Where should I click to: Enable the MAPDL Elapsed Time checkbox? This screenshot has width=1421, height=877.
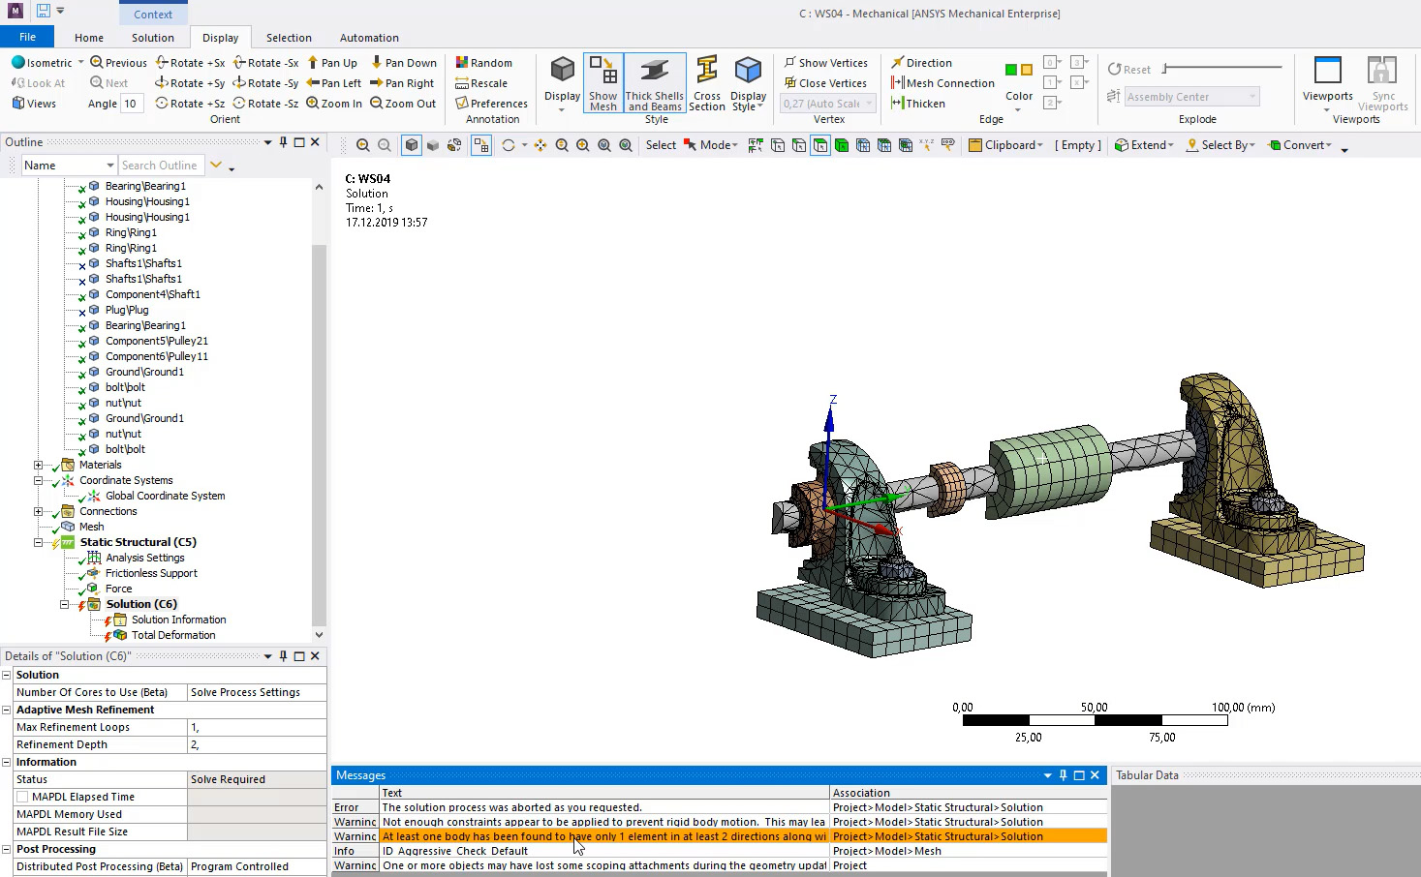pos(20,796)
